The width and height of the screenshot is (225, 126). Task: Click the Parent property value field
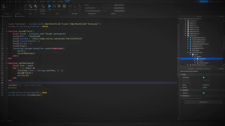coord(213,87)
